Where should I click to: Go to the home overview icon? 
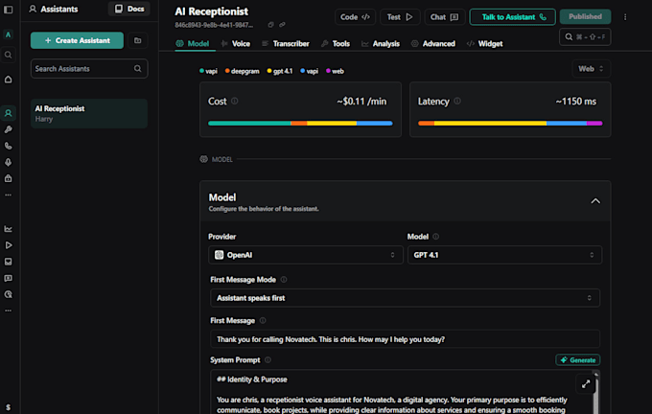pyautogui.click(x=8, y=80)
